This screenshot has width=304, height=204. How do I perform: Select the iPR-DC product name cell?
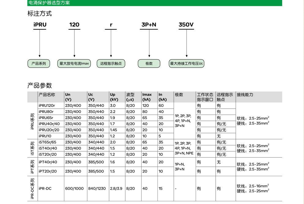point(45,189)
